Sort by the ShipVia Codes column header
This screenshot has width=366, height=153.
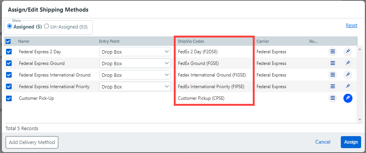[x=191, y=41]
